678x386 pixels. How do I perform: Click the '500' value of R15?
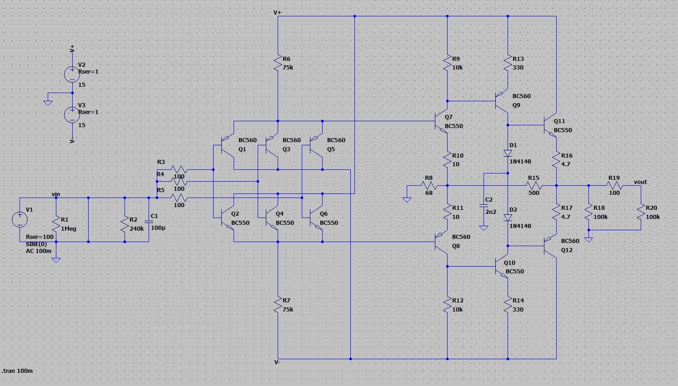pyautogui.click(x=534, y=193)
